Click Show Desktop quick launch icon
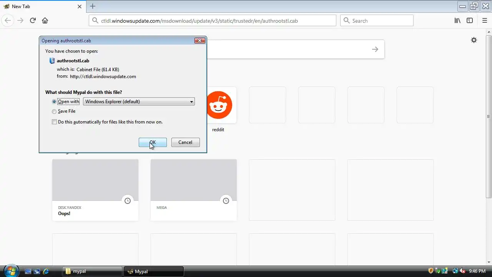The image size is (492, 277). tap(28, 271)
